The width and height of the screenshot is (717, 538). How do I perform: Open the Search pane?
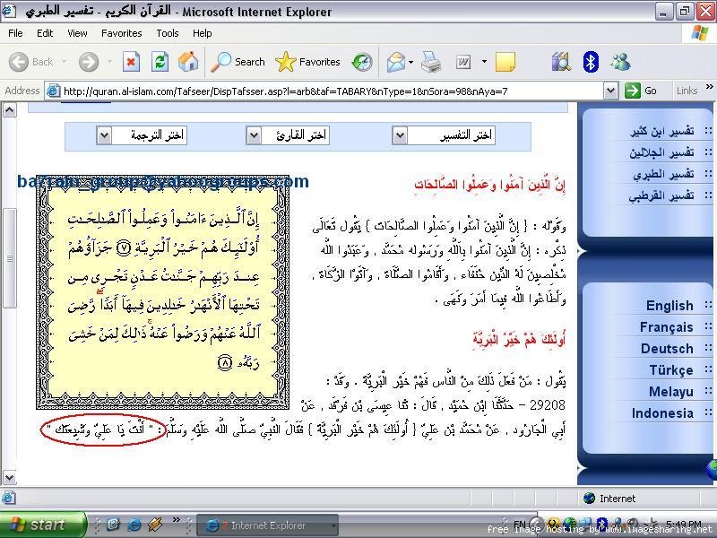pyautogui.click(x=238, y=62)
